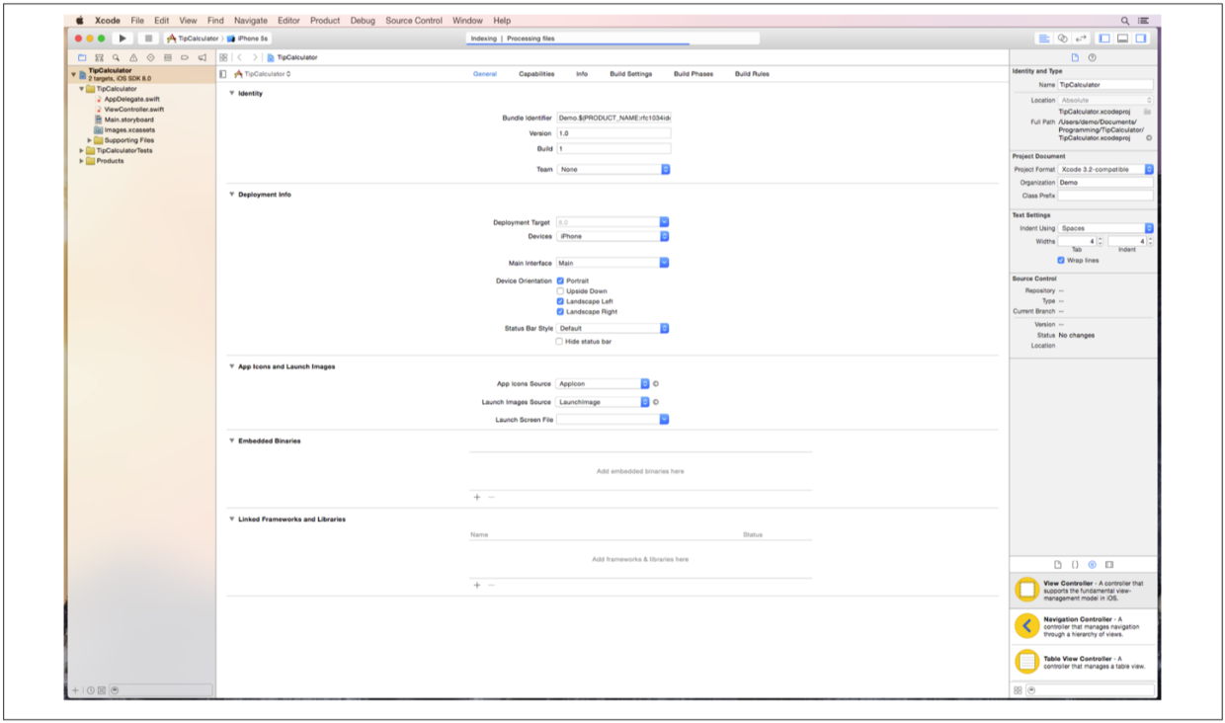
Task: Expand the Supporting Files folder
Action: point(89,140)
